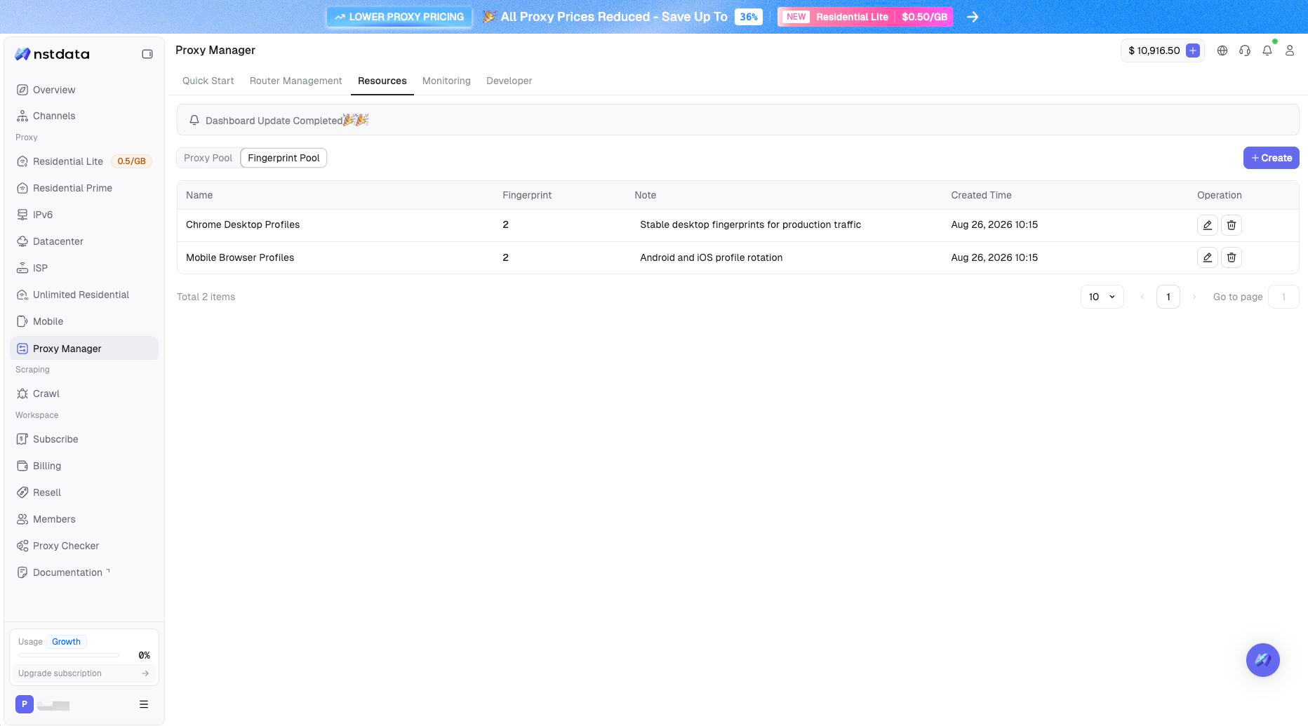Select Proxy Manager in the sidebar
This screenshot has height=726, width=1308.
tap(84, 349)
